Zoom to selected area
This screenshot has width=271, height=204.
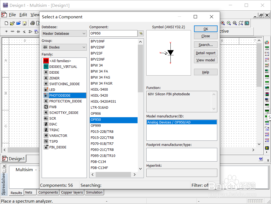(x=235, y=23)
